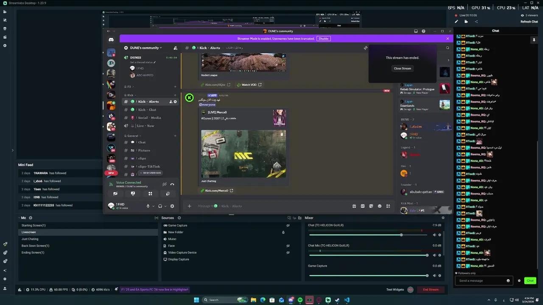
Task: Mute Game Capture audio in mixer
Action: [x=434, y=275]
